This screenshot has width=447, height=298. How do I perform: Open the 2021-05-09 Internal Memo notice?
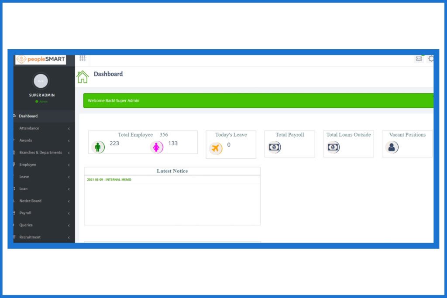pyautogui.click(x=109, y=180)
